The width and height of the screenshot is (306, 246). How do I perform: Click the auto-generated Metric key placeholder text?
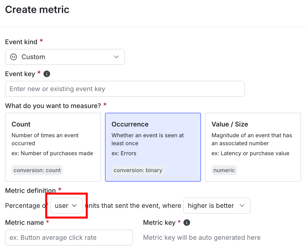[202, 238]
